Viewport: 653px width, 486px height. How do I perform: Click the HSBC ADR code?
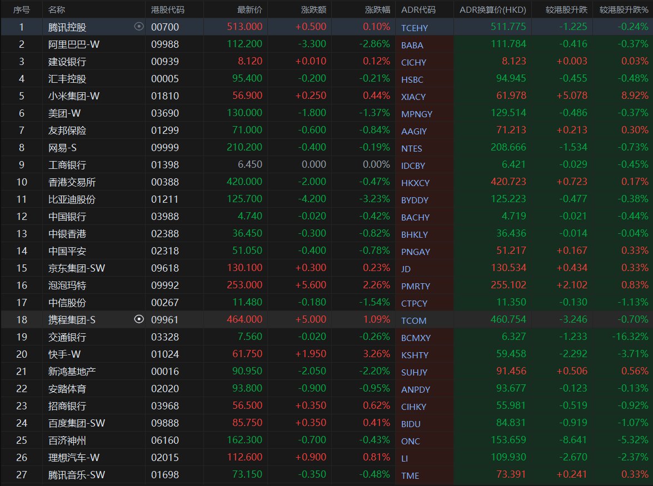coord(412,79)
